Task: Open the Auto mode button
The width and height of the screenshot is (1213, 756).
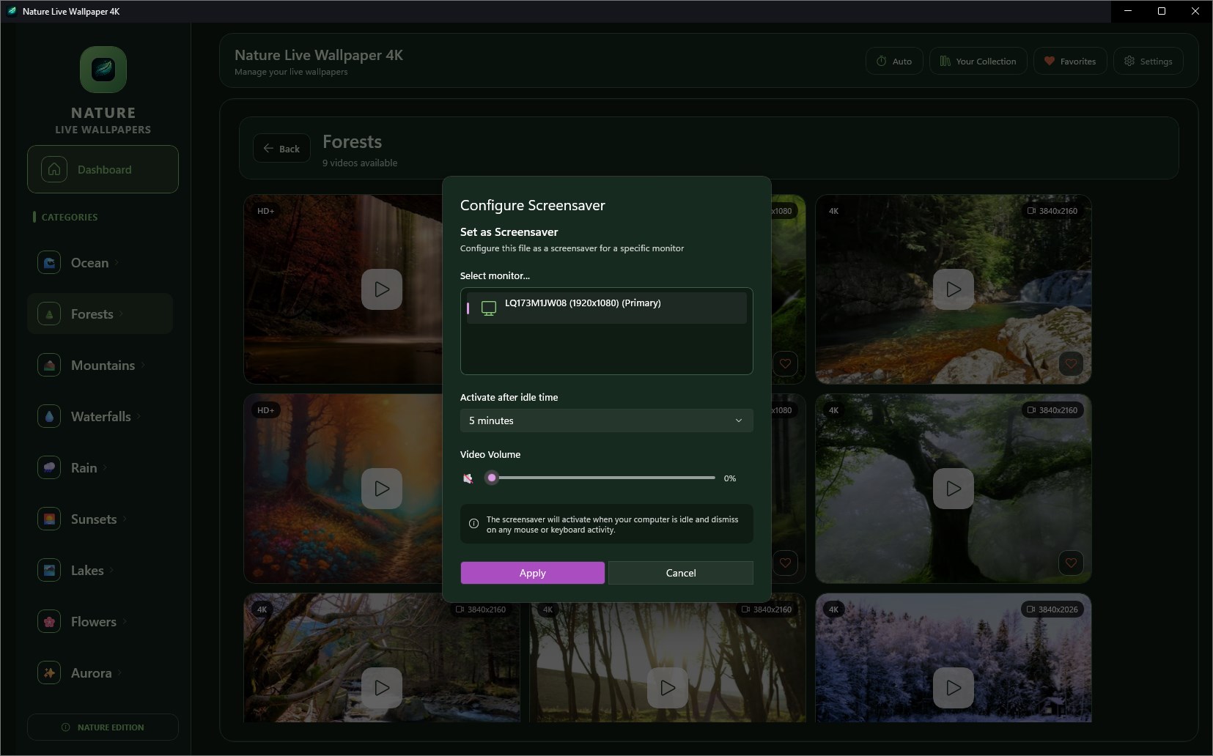Action: click(894, 62)
